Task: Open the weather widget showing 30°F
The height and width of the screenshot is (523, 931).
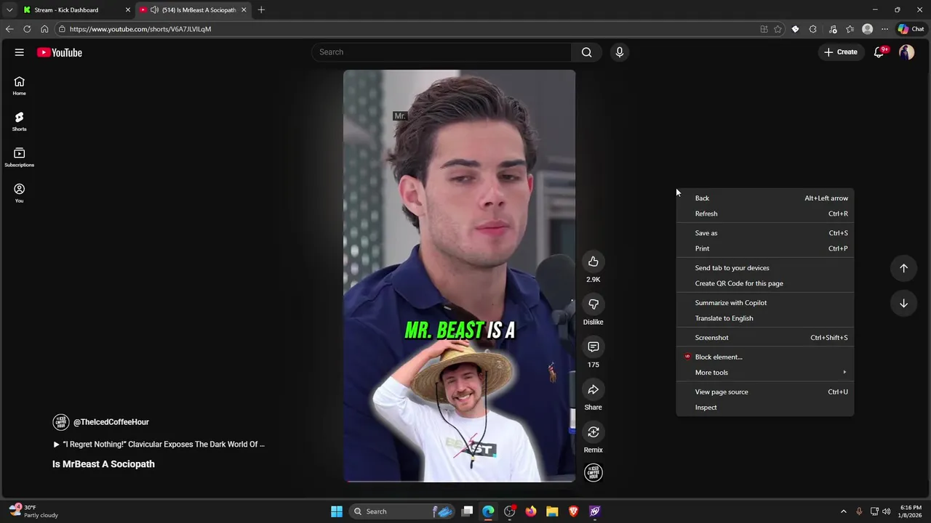Action: 33,511
